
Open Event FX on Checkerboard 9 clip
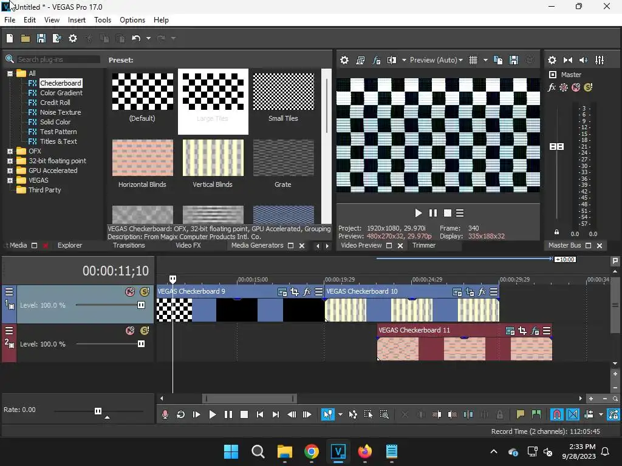point(307,292)
